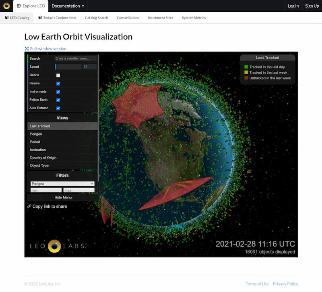Click the 2021-02-28 11:16 UTC timestamp
Image resolution: width=322 pixels, height=292 pixels.
[x=255, y=244]
